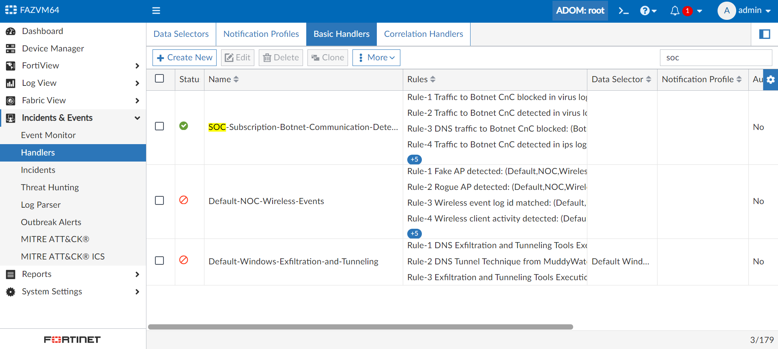The height and width of the screenshot is (349, 778).
Task: Expand the FortiView sidebar section
Action: pyautogui.click(x=137, y=66)
